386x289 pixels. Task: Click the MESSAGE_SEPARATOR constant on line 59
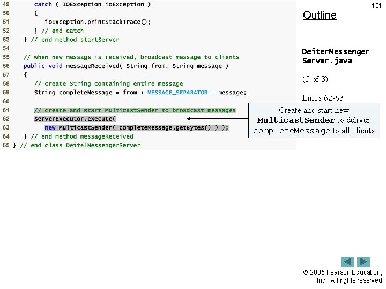pyautogui.click(x=177, y=93)
